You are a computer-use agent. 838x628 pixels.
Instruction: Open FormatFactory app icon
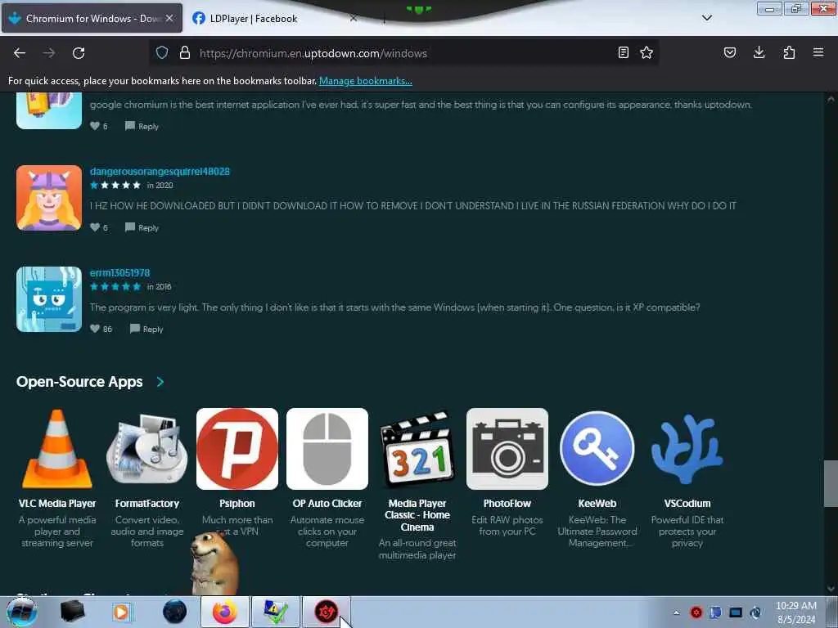[x=147, y=449]
